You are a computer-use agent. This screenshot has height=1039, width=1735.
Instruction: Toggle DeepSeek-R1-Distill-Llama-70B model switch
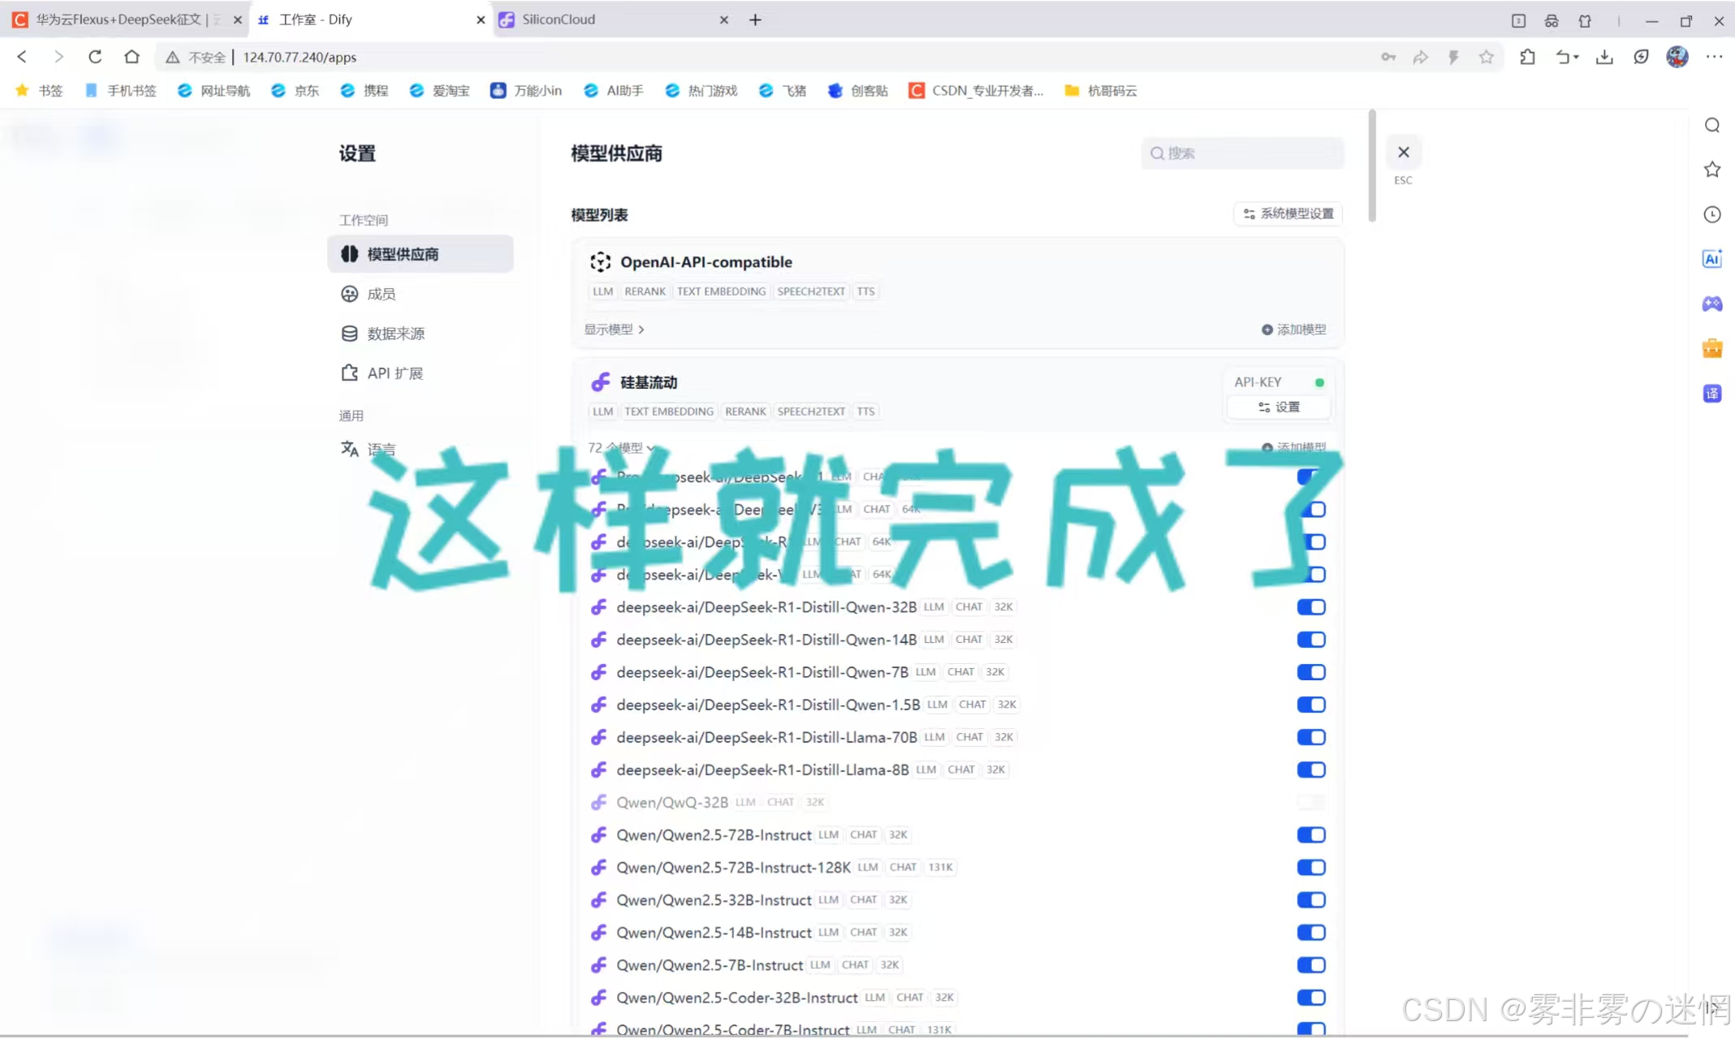coord(1311,737)
